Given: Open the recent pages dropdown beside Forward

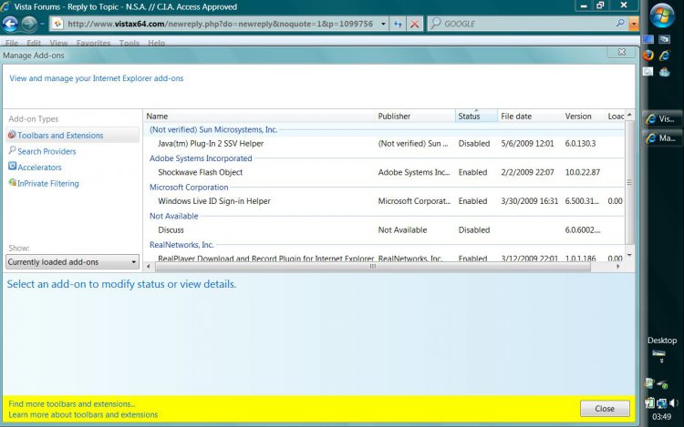Looking at the screenshot, I should coord(42,24).
